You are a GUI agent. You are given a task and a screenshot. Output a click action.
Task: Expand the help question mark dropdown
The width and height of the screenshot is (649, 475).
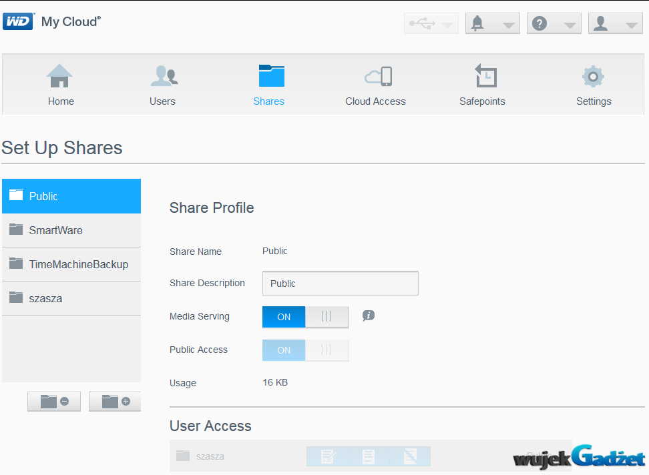(x=554, y=23)
